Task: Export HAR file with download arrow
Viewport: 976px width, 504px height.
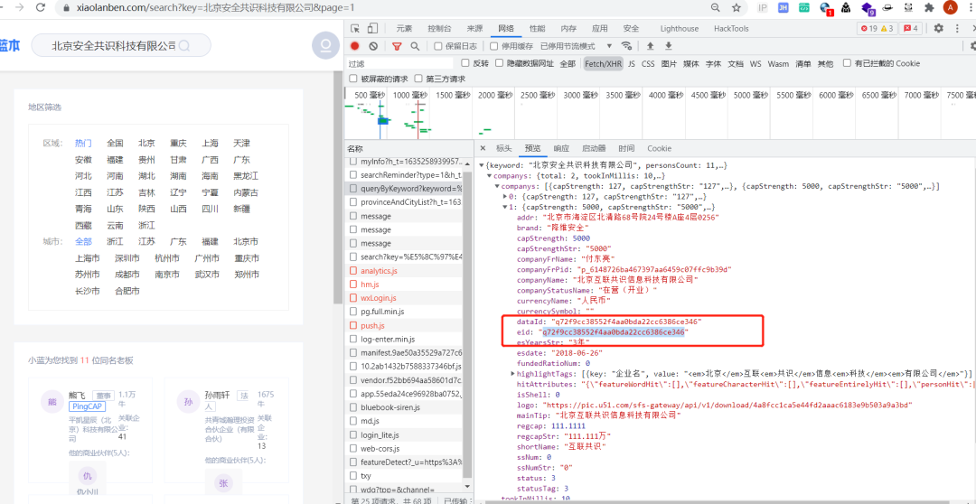Action: click(669, 46)
